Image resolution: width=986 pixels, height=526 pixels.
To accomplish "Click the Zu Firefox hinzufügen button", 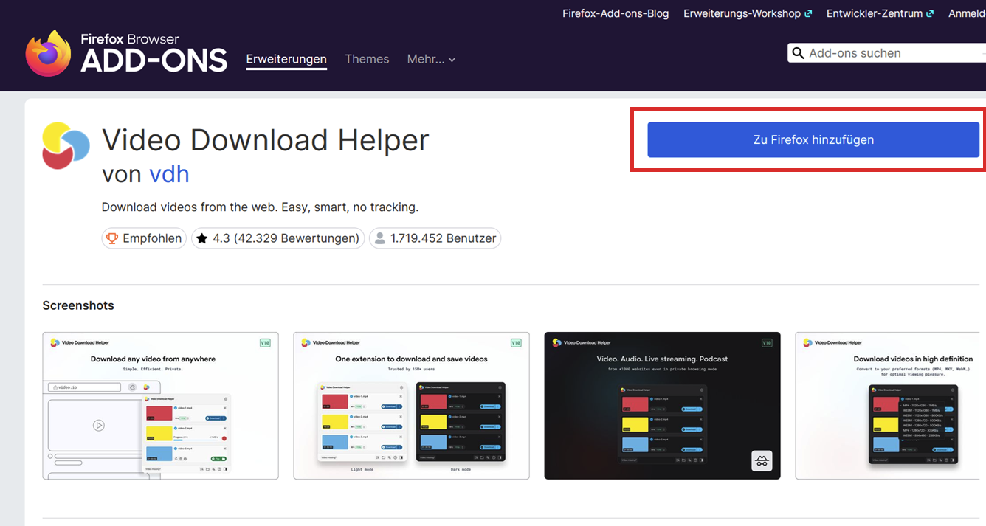I will (x=813, y=139).
